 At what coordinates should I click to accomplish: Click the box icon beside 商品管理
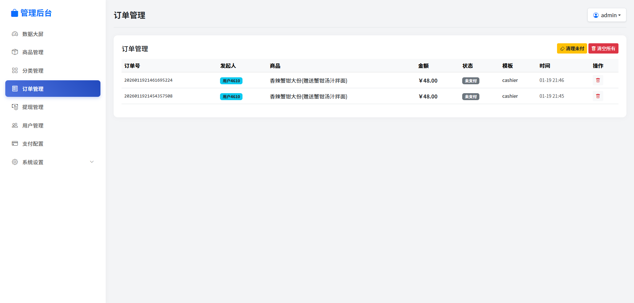[x=15, y=52]
